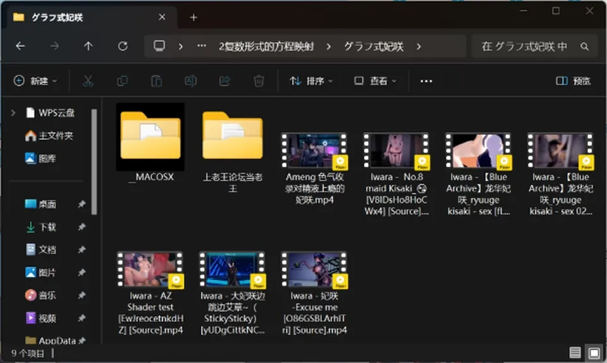Open 图片 in the sidebar
Image resolution: width=607 pixels, height=363 pixels.
coord(40,273)
